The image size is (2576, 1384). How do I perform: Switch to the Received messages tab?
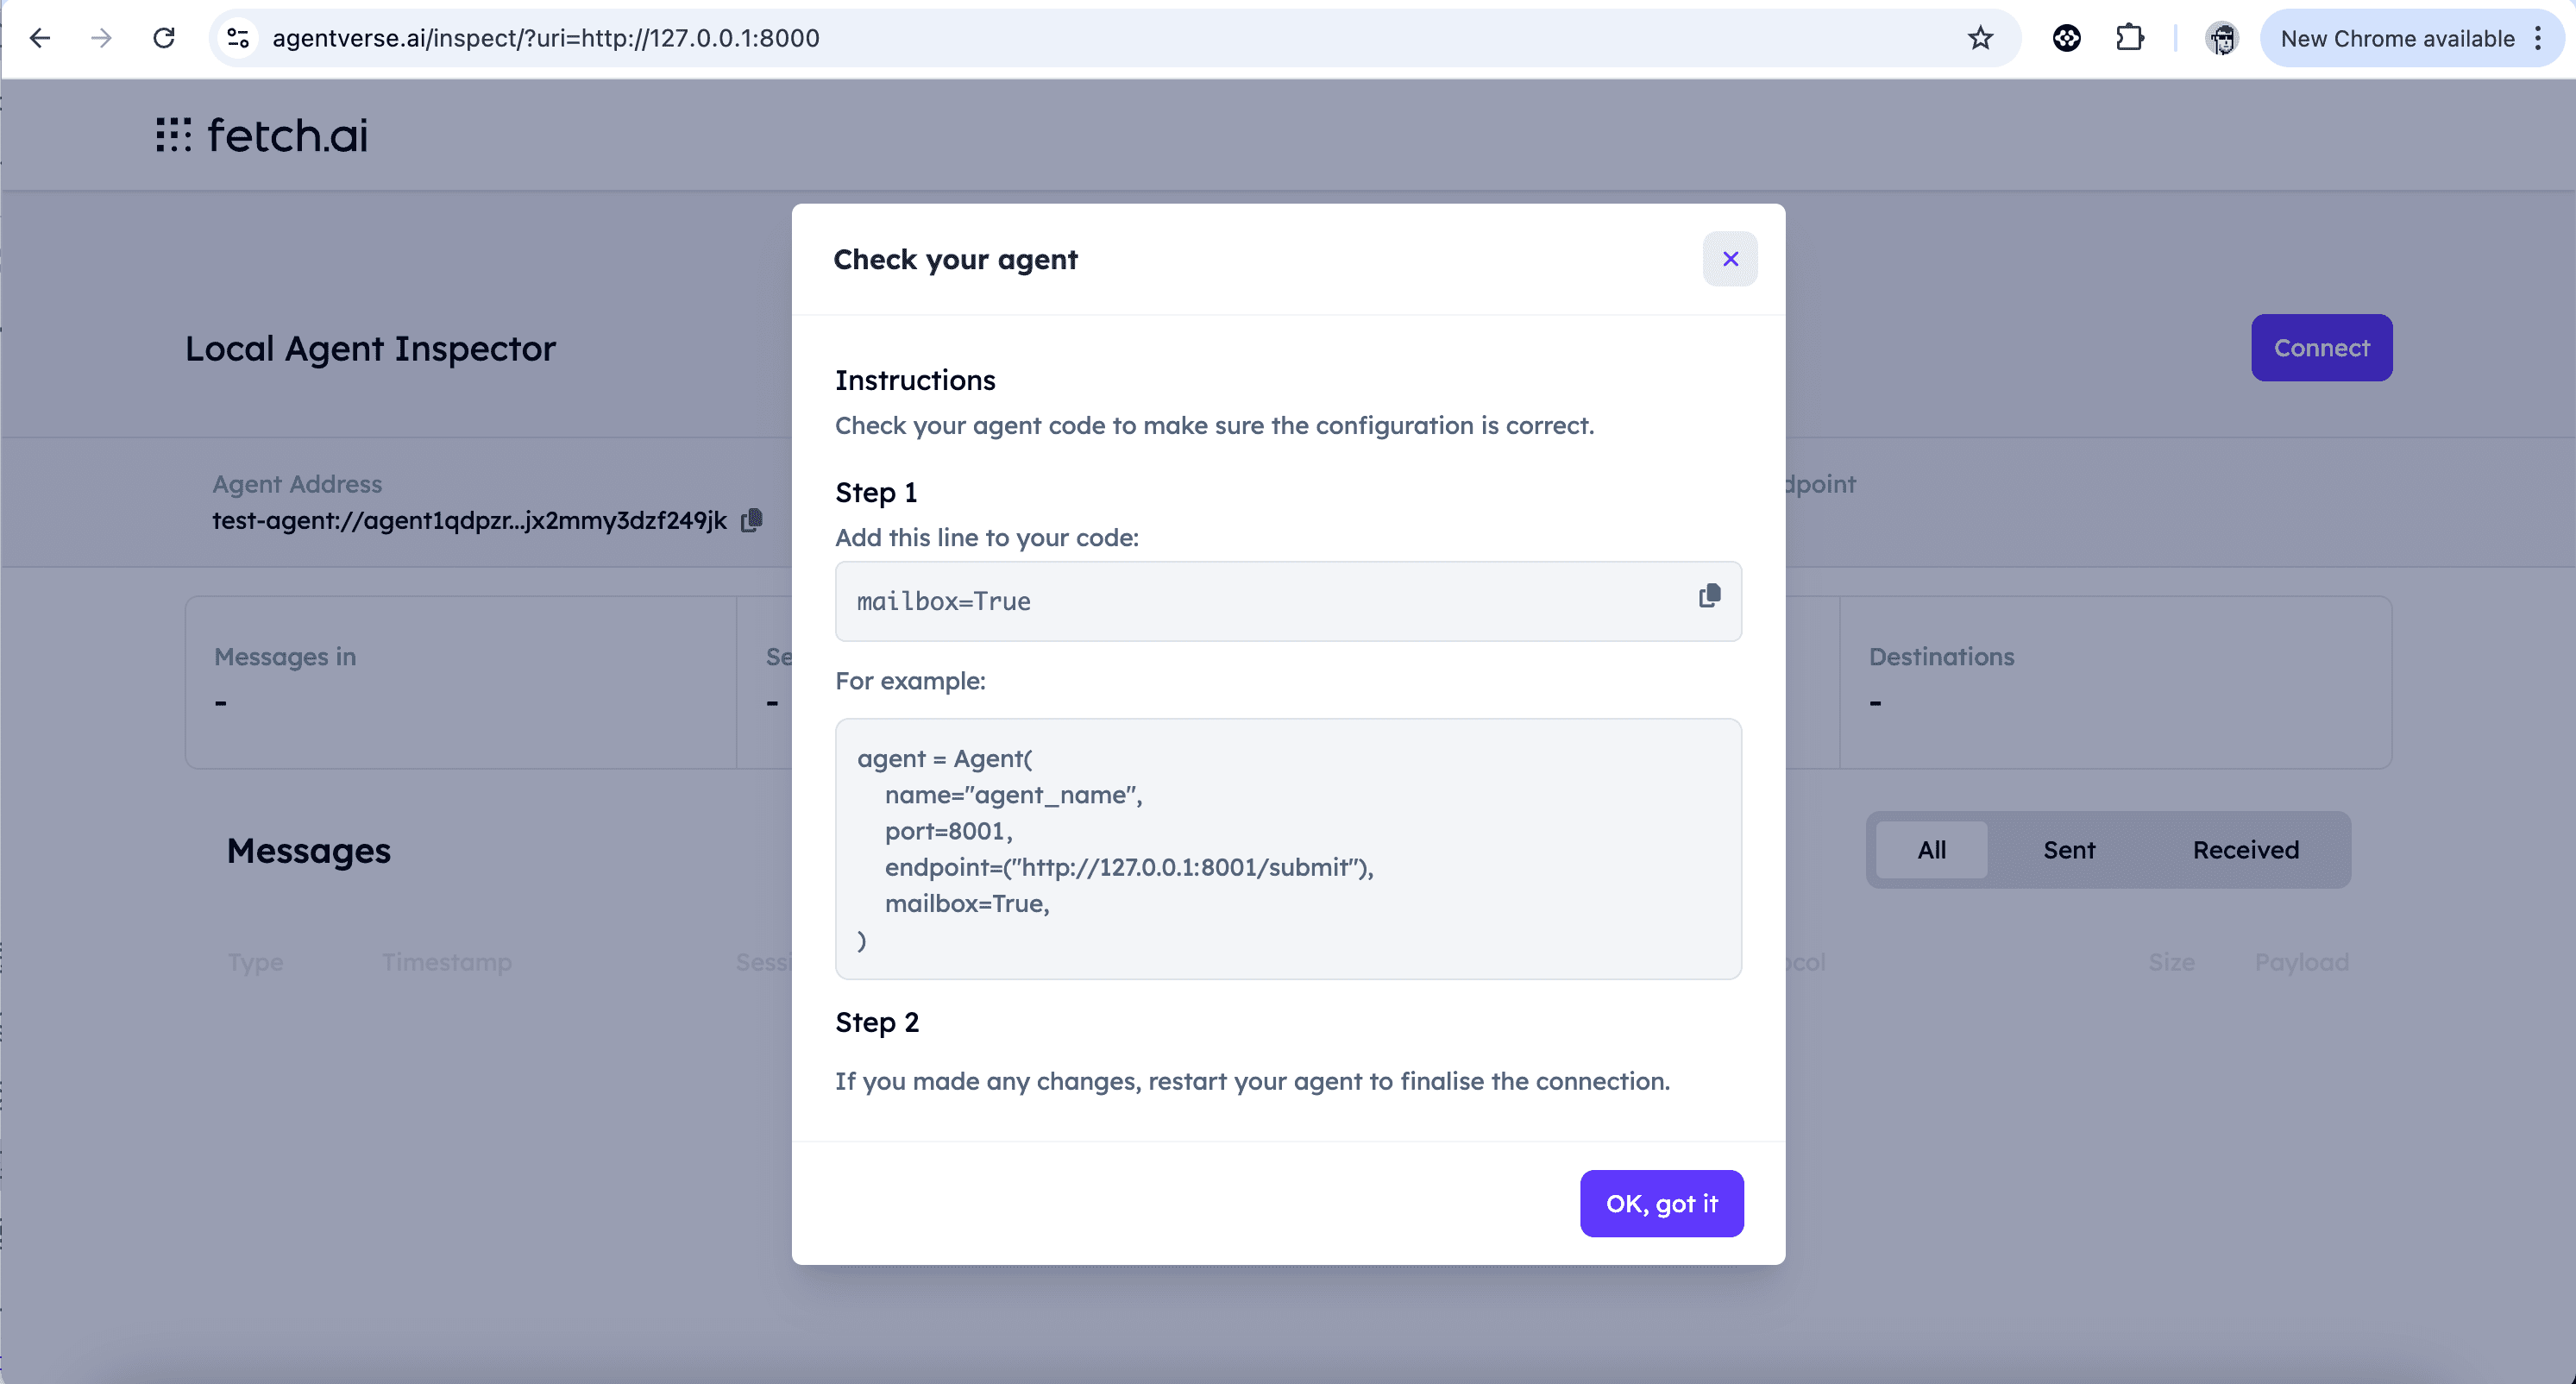point(2245,850)
